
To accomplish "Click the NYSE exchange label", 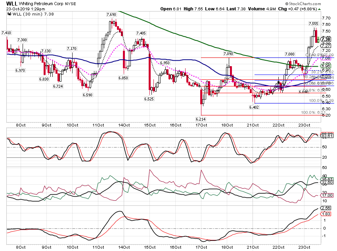I will coord(71,4).
